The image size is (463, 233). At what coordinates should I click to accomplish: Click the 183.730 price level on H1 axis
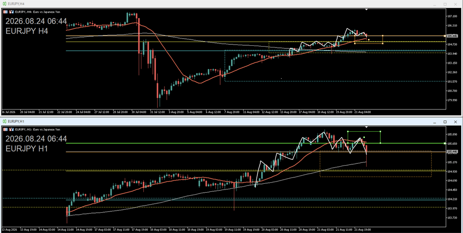point(453,218)
